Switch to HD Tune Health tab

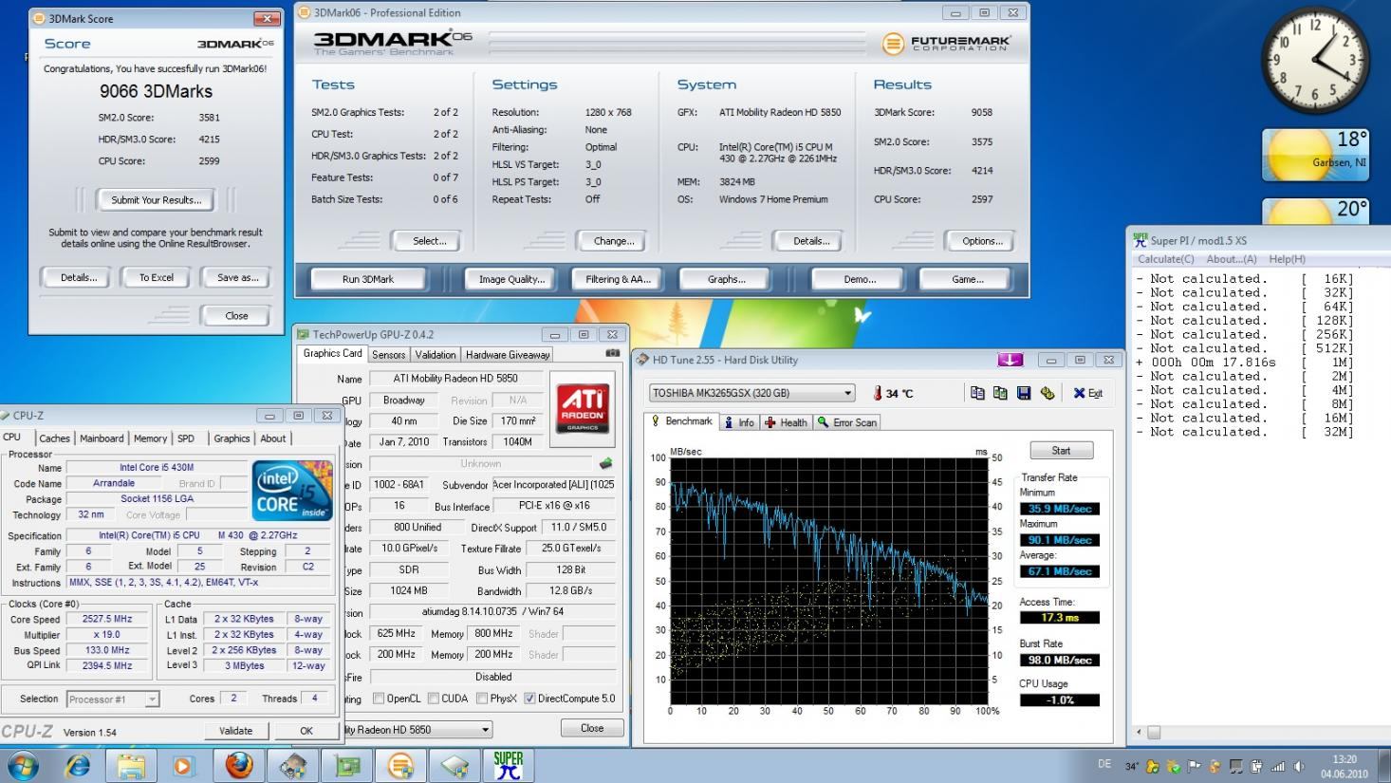point(786,422)
